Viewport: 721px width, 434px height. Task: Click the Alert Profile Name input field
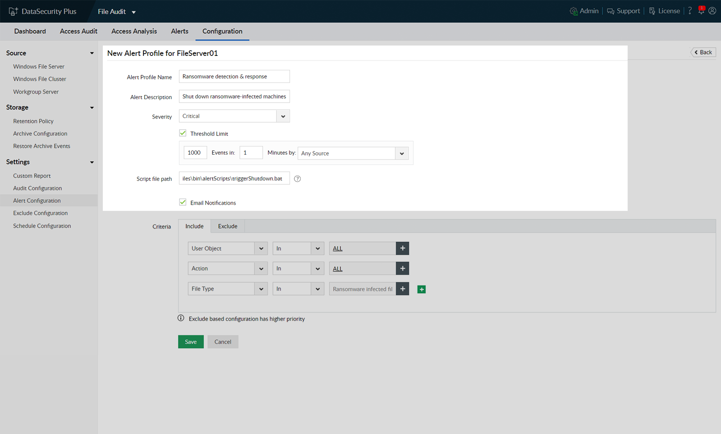coord(234,77)
